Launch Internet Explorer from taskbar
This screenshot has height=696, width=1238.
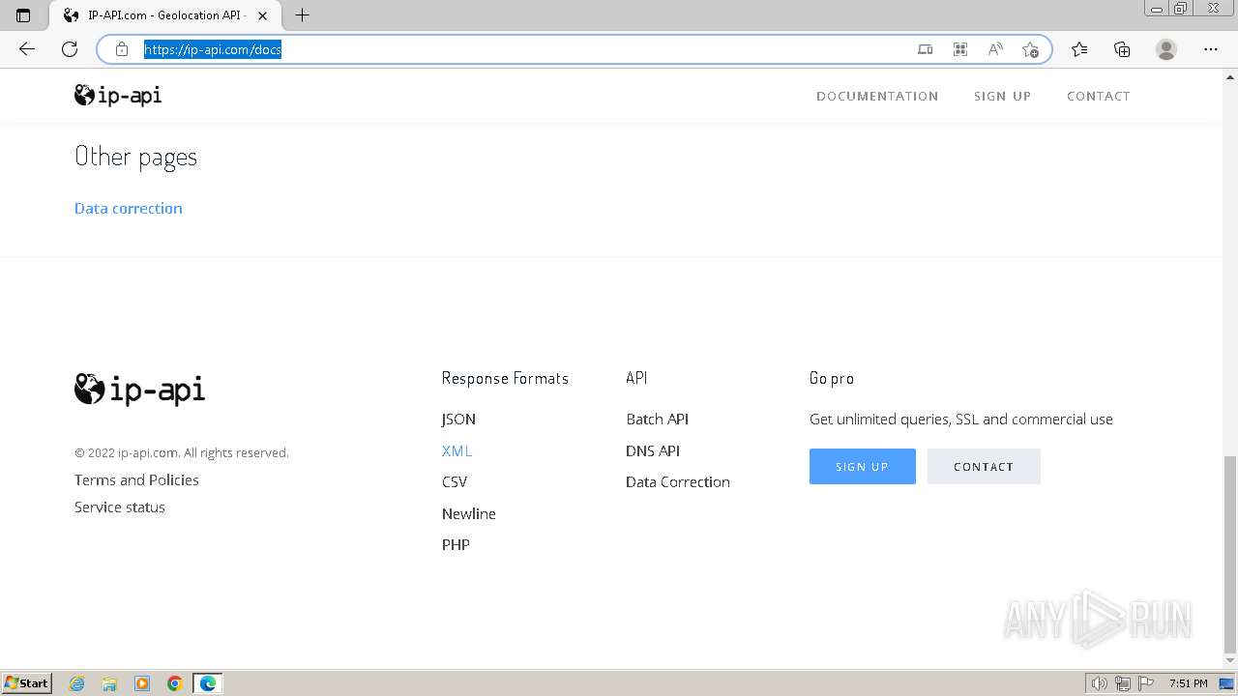pos(77,683)
